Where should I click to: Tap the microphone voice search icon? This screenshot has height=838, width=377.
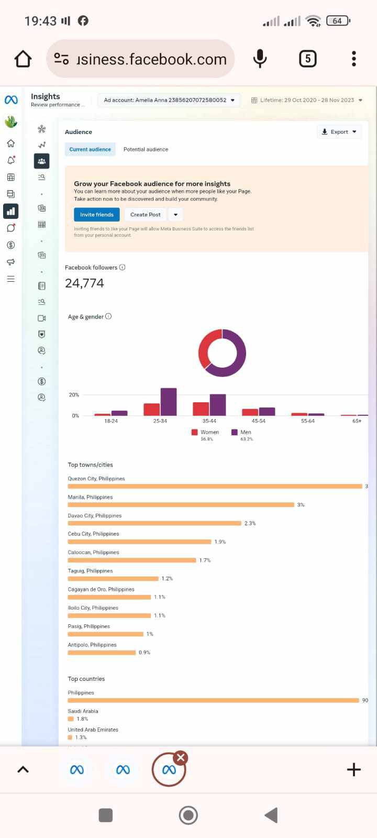pyautogui.click(x=260, y=59)
